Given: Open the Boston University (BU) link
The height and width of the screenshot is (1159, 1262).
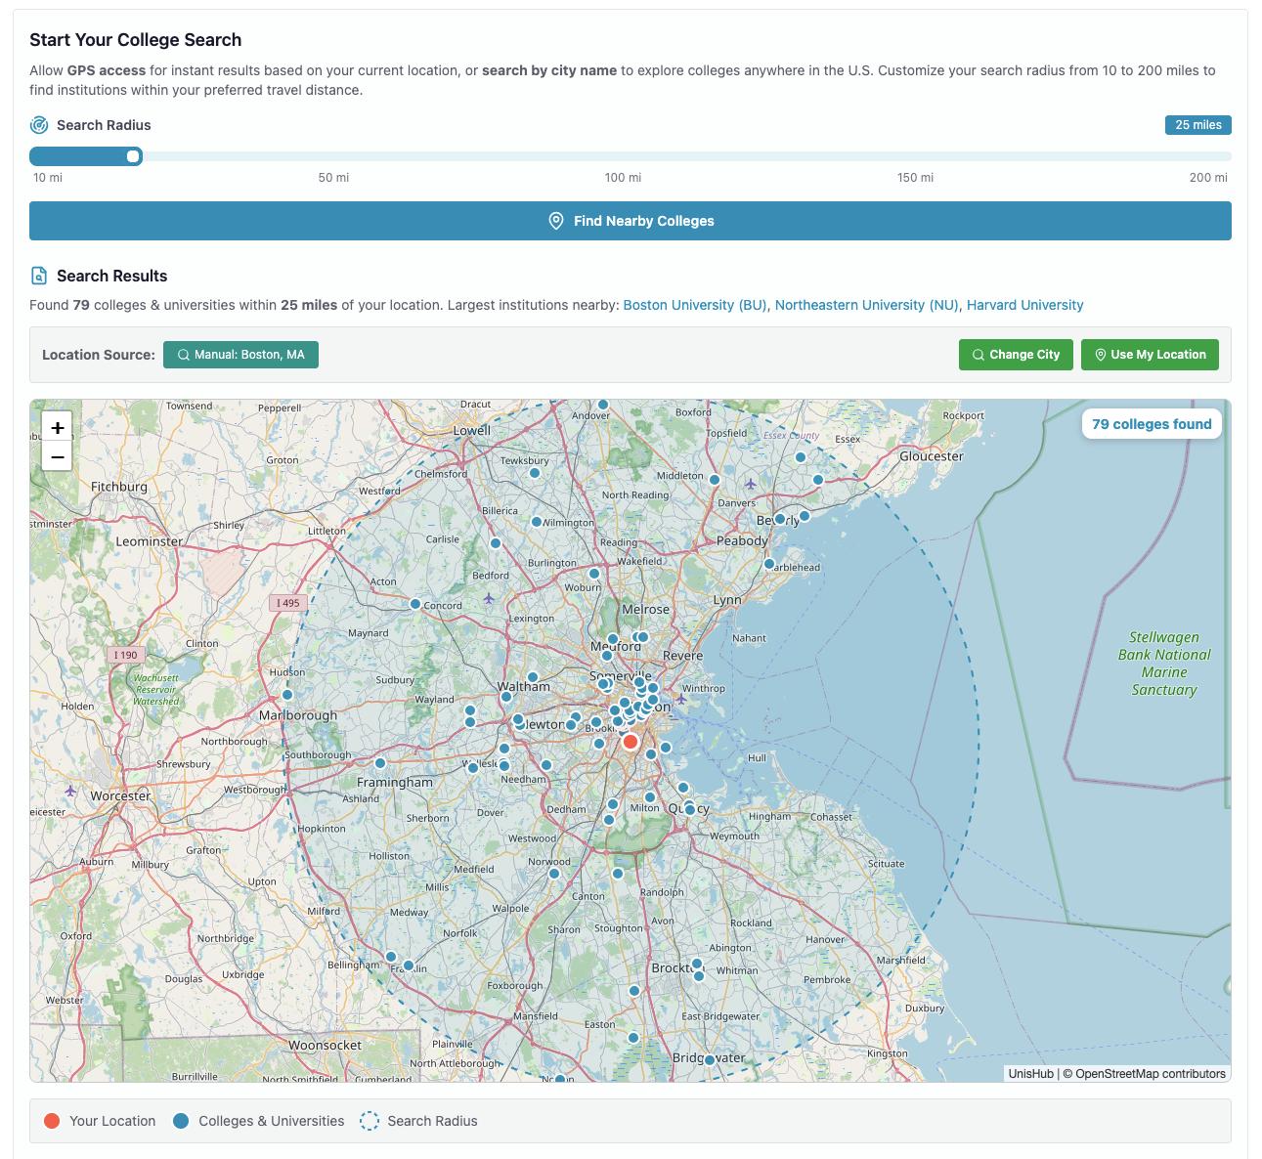Looking at the screenshot, I should tap(694, 305).
